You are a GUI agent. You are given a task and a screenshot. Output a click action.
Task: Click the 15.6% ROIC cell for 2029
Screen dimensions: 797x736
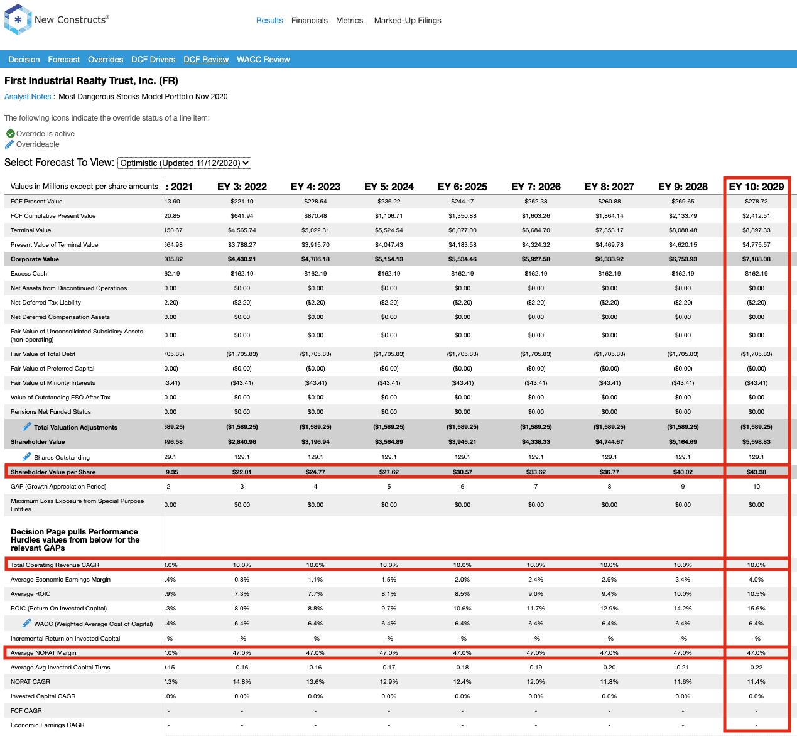click(756, 609)
